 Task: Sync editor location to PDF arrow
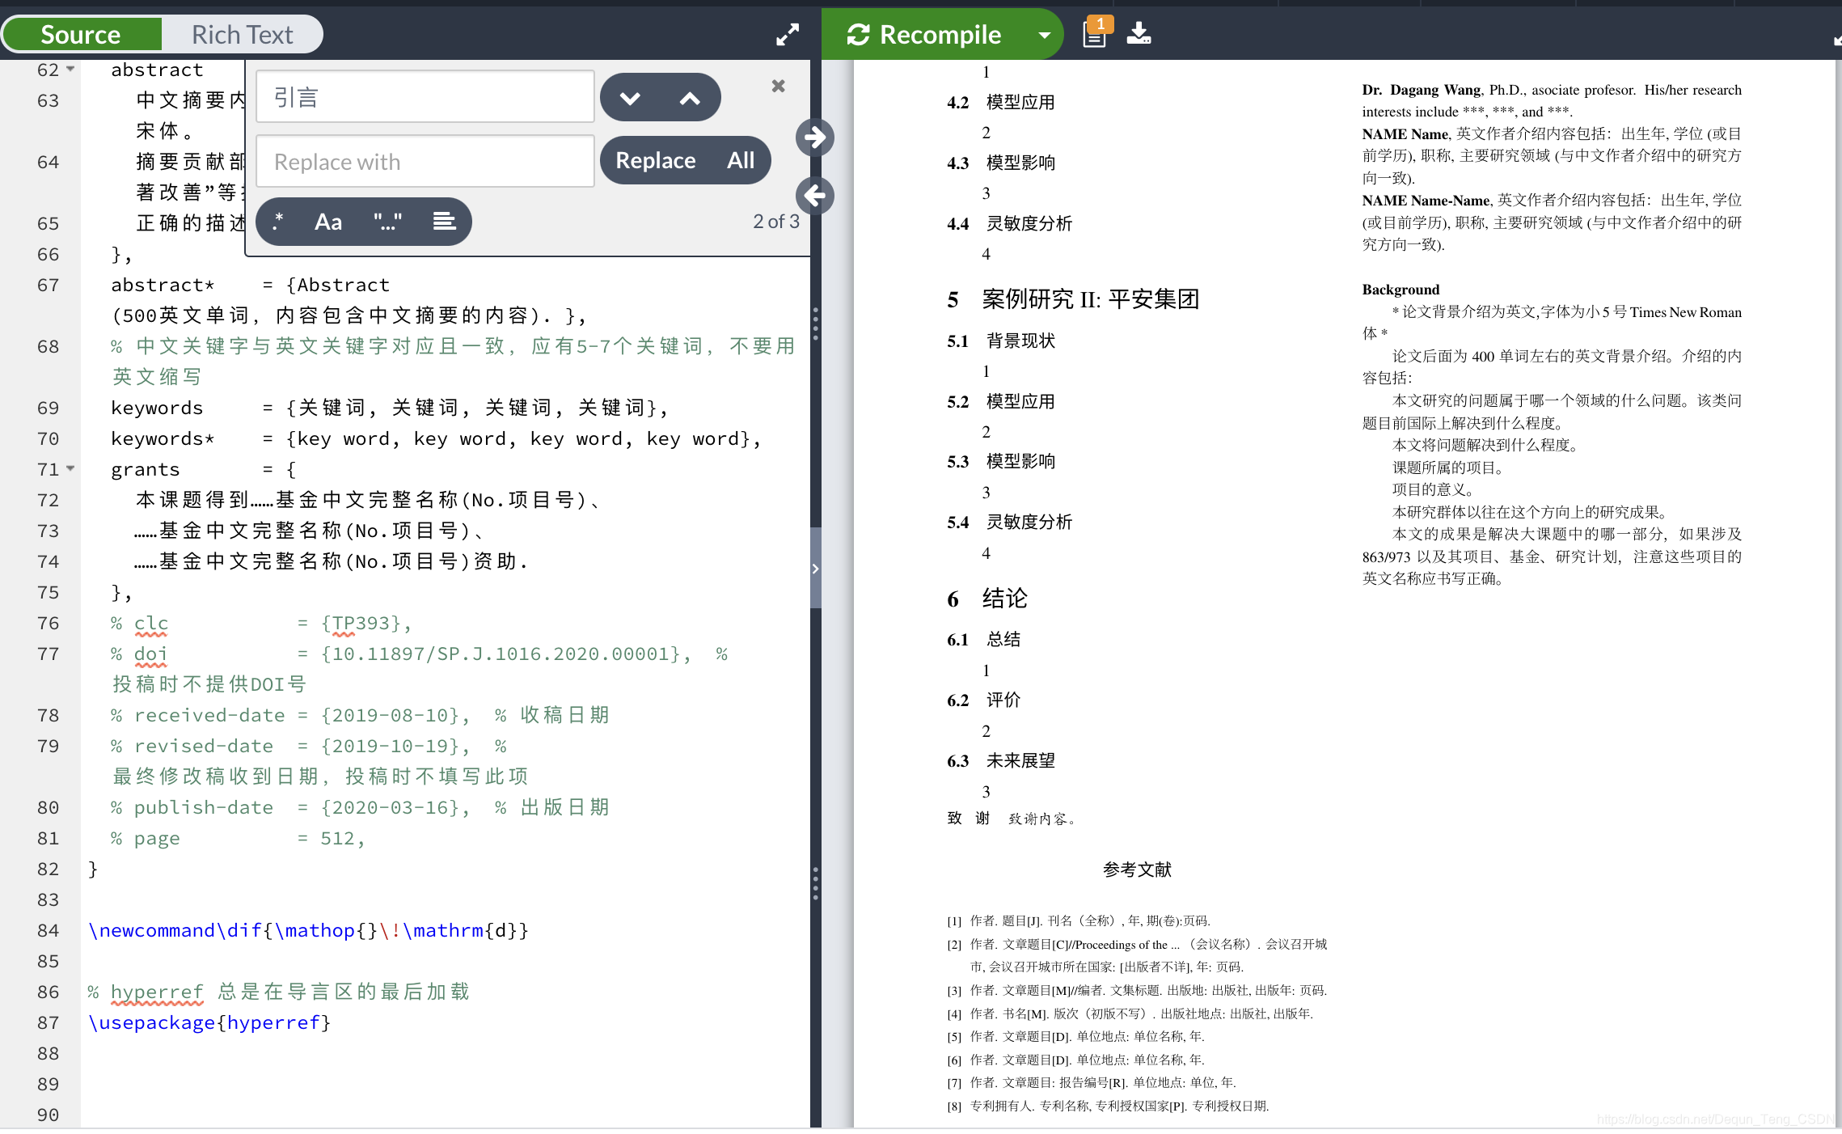tap(815, 138)
